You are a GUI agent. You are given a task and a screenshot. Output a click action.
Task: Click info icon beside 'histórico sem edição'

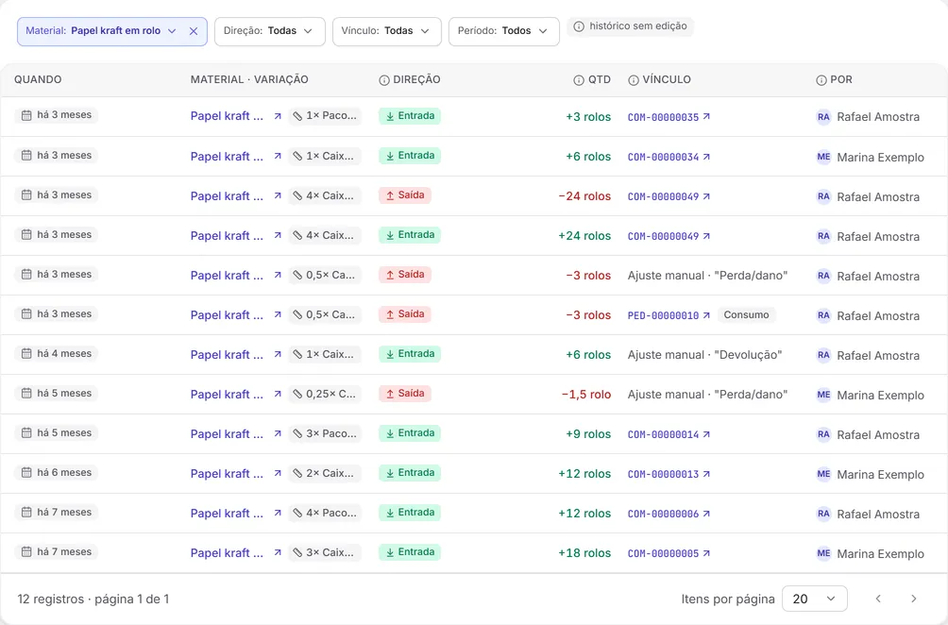click(x=579, y=26)
